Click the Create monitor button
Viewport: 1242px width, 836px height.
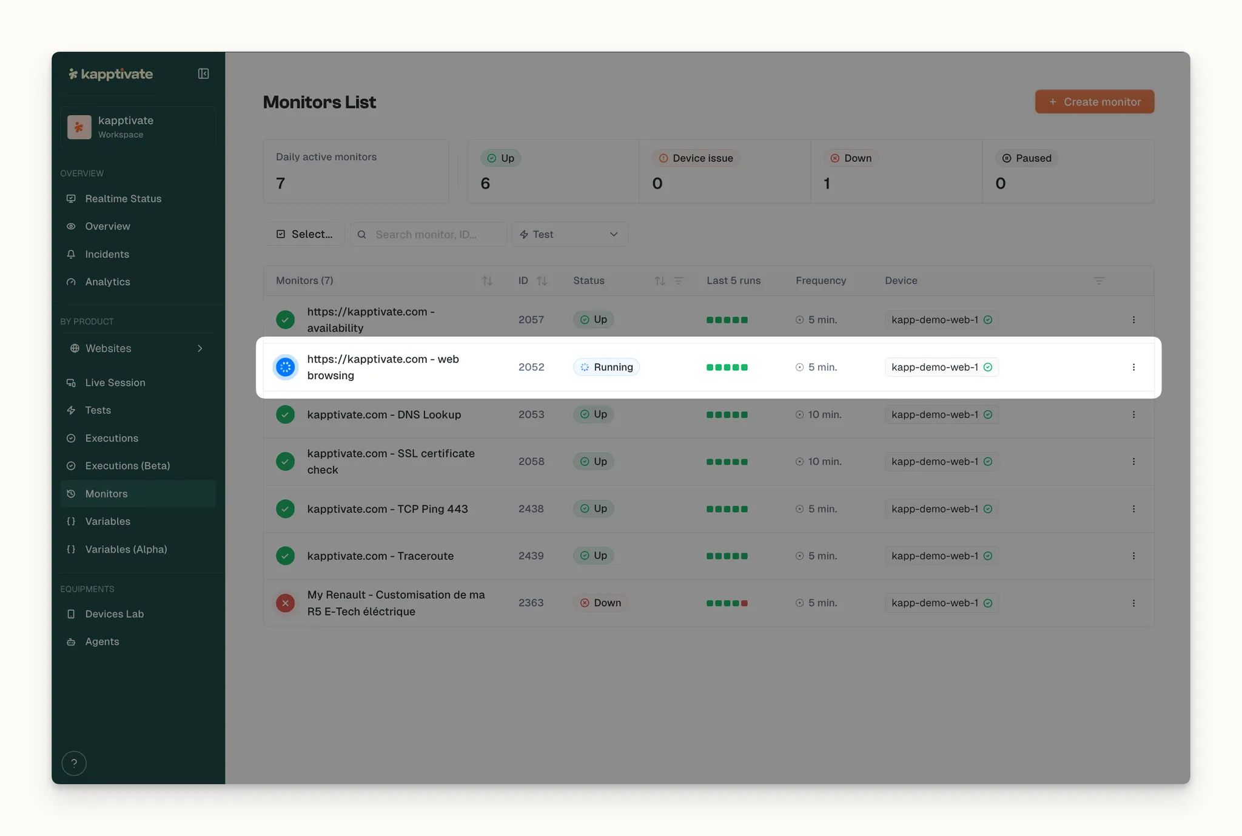(1095, 102)
